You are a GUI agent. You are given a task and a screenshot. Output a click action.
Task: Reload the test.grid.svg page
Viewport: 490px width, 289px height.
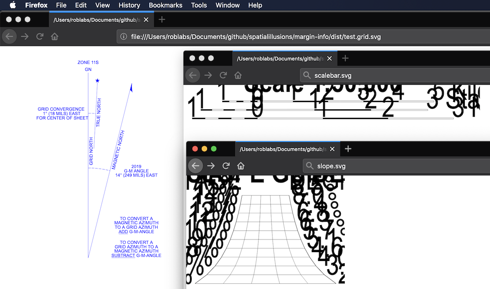click(40, 36)
